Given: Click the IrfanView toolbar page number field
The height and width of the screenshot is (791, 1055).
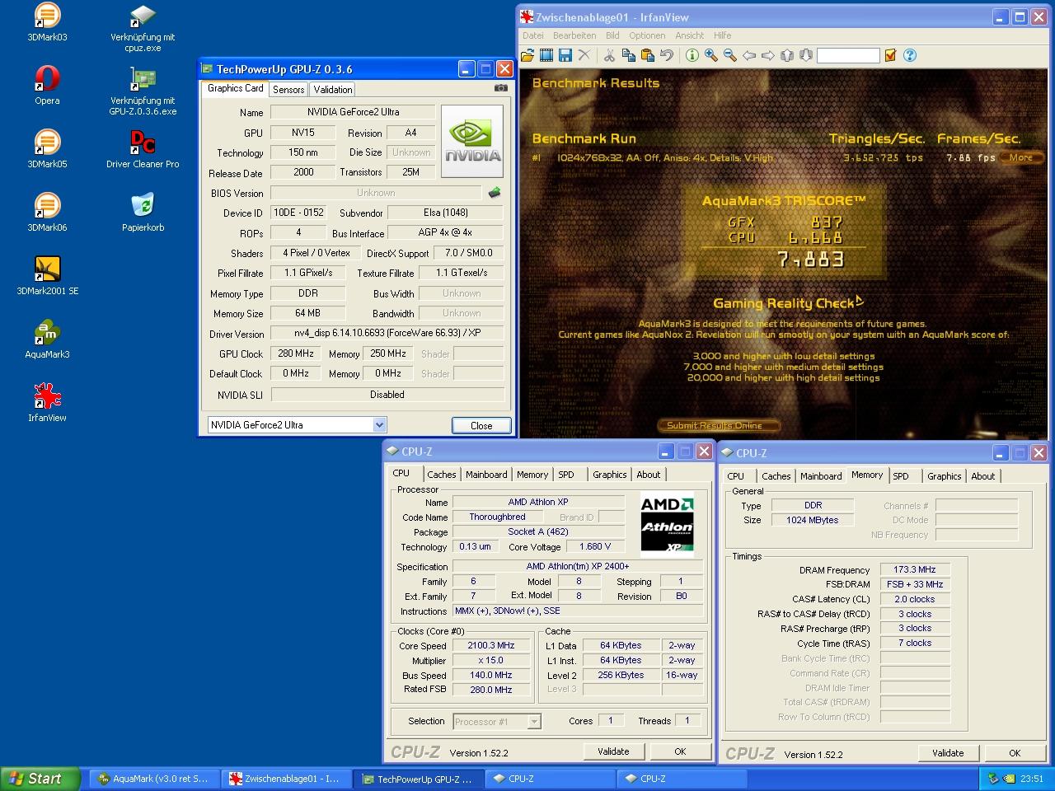Looking at the screenshot, I should click(x=848, y=55).
